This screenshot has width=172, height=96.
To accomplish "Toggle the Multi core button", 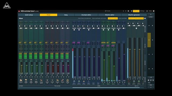I will tap(136, 11).
